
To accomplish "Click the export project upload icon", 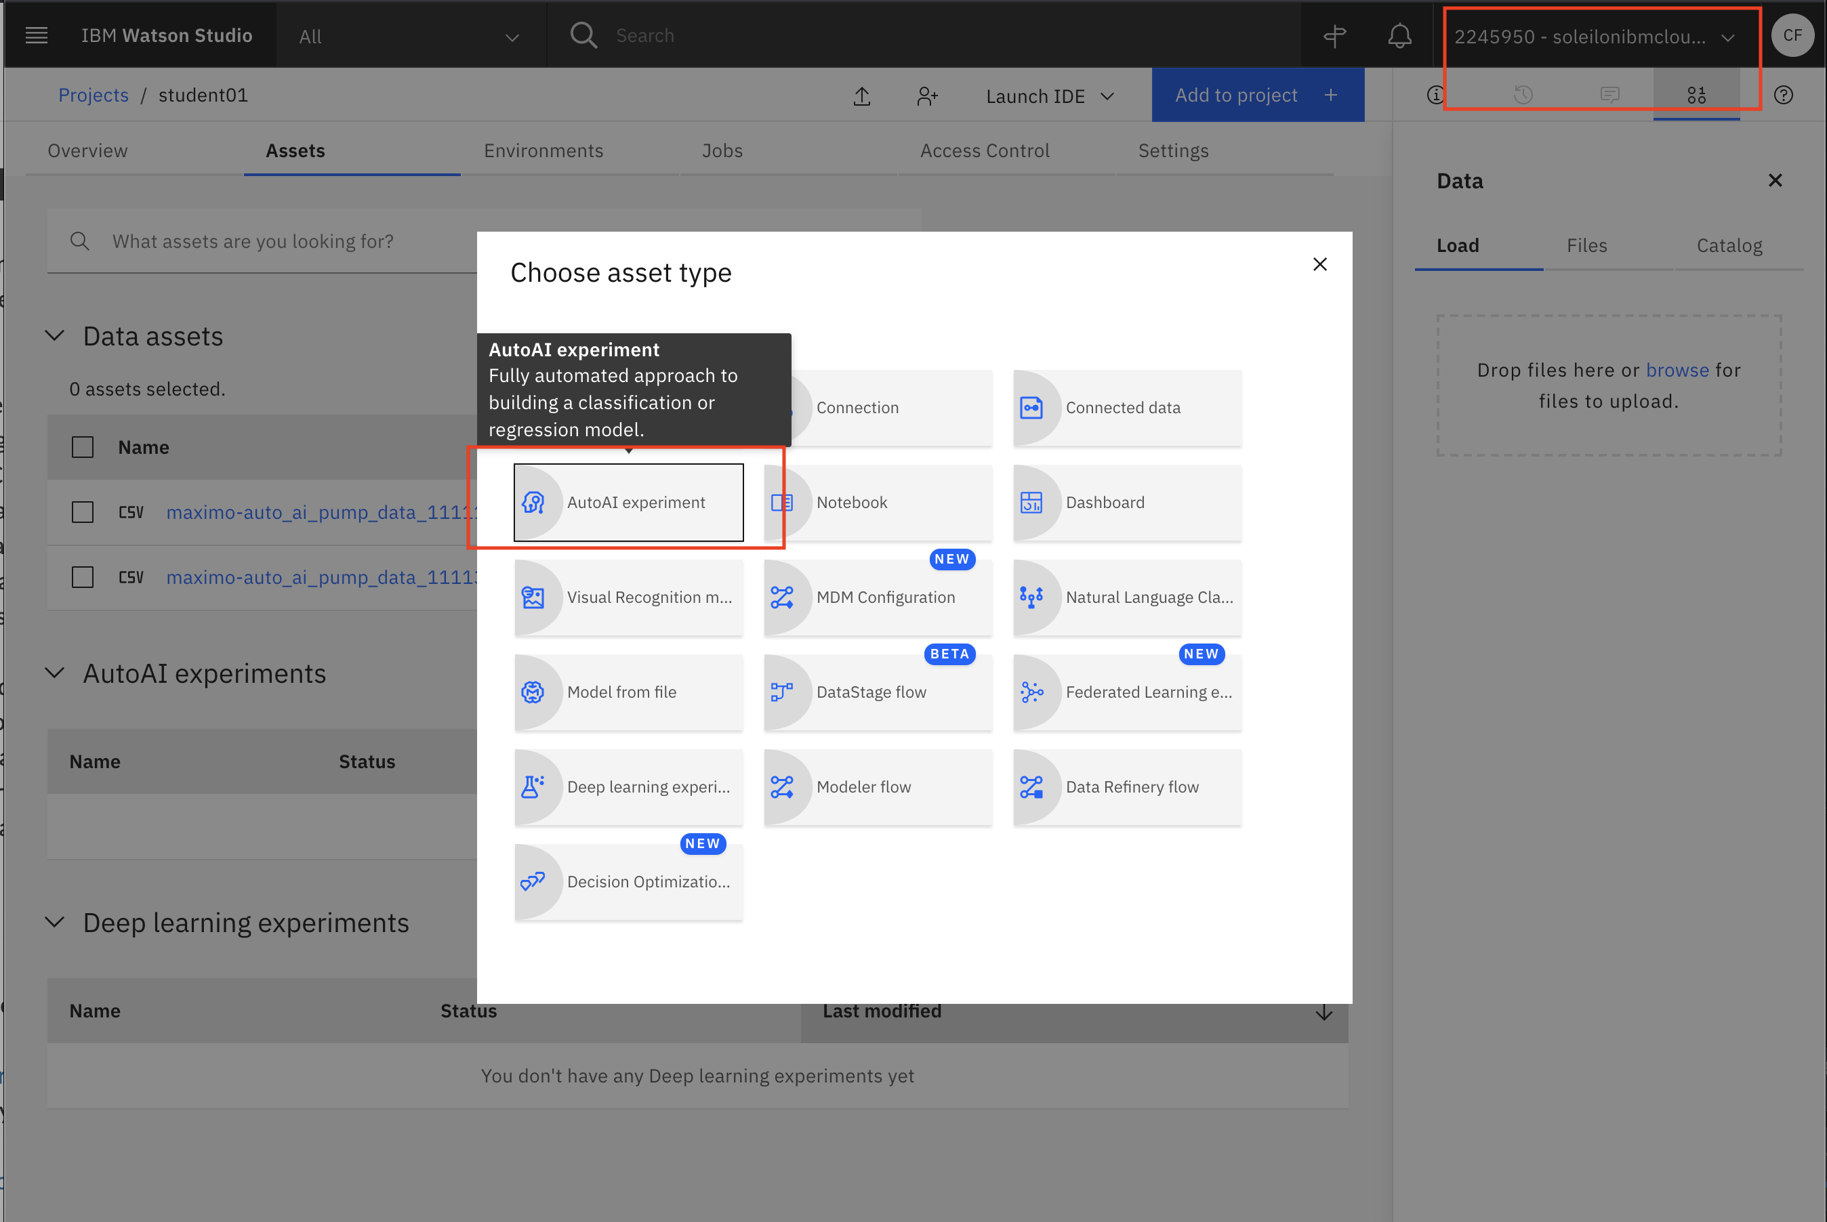I will 861,96.
